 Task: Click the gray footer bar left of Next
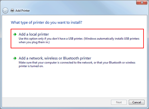coord(56,102)
